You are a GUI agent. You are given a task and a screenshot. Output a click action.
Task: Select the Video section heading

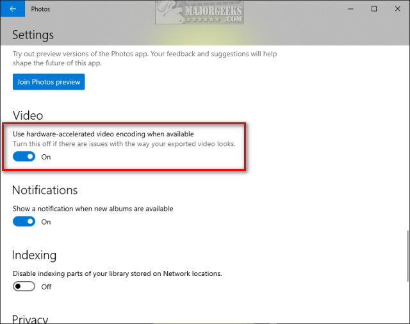28,115
